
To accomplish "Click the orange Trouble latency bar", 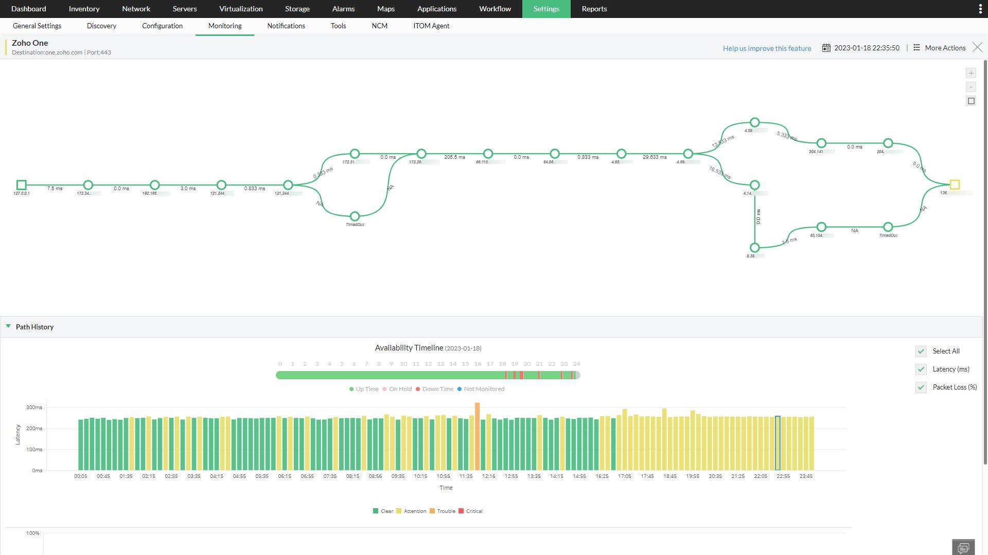I will (x=478, y=436).
